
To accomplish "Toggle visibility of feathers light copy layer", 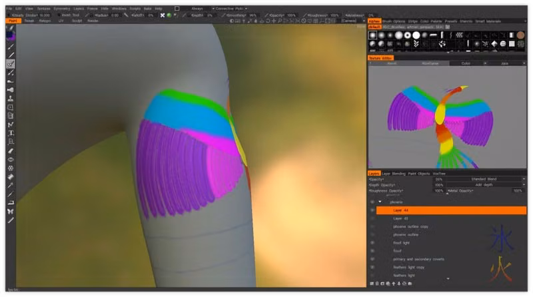I will (372, 268).
